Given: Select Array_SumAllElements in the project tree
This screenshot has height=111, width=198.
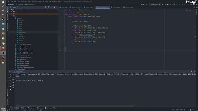Looking at the screenshot, I should (x=23, y=65).
